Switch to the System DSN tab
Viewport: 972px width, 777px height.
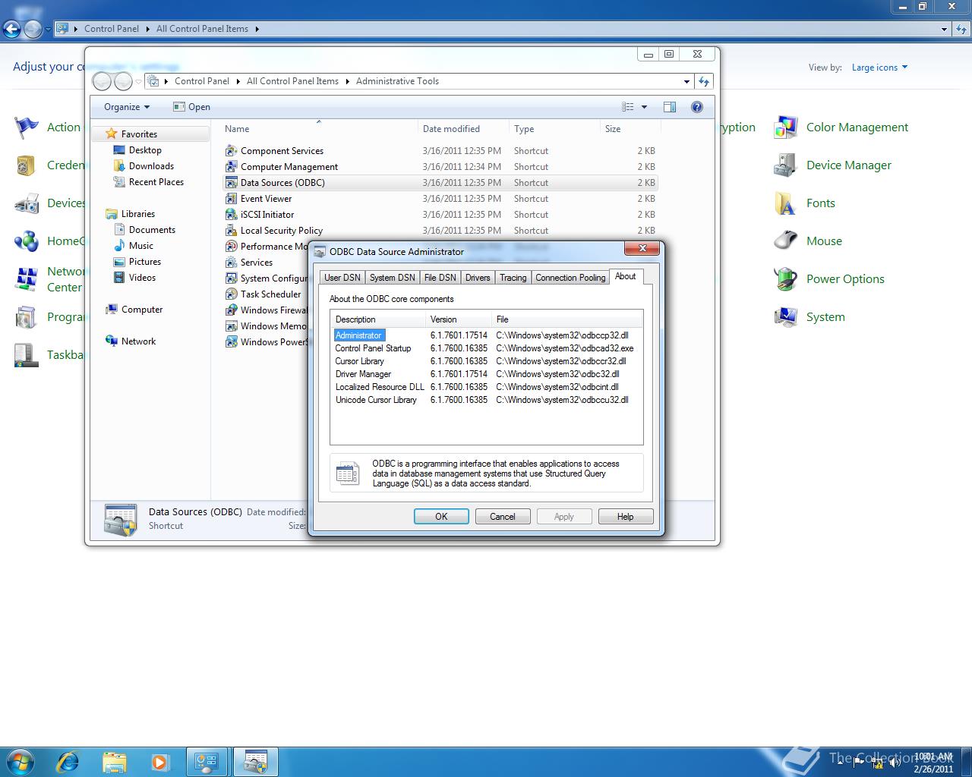(x=392, y=277)
